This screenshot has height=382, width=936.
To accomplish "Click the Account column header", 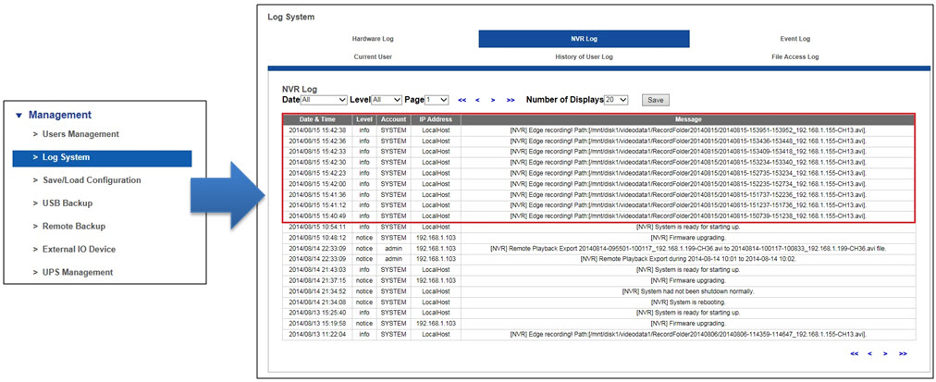I will tap(393, 120).
